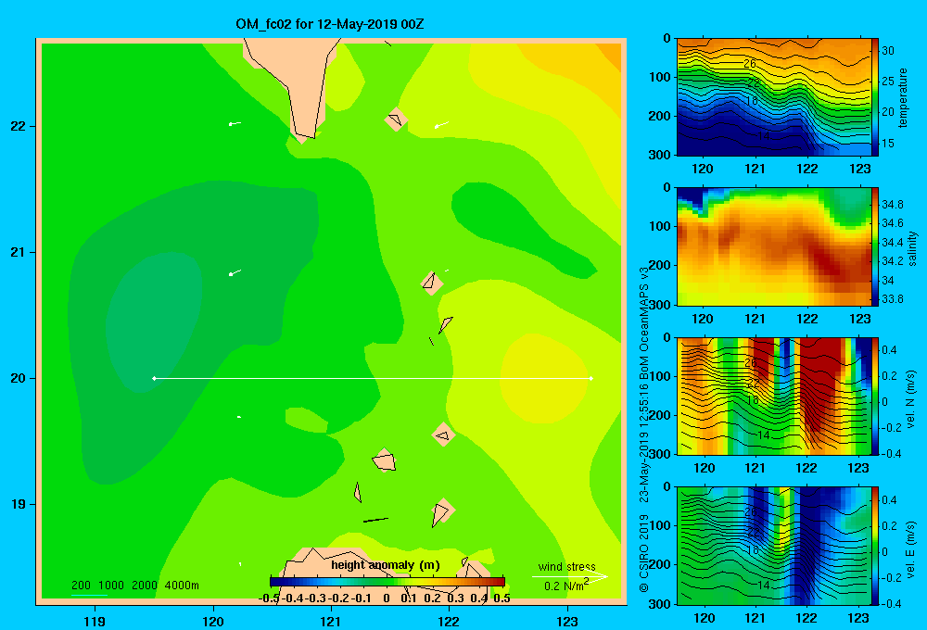Click the 0.2 N/m² wind stress value
The width and height of the screenshot is (927, 630).
565,586
